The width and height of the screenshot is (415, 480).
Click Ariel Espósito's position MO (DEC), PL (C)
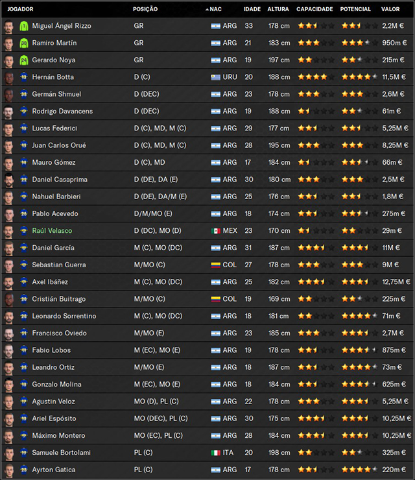161,418
